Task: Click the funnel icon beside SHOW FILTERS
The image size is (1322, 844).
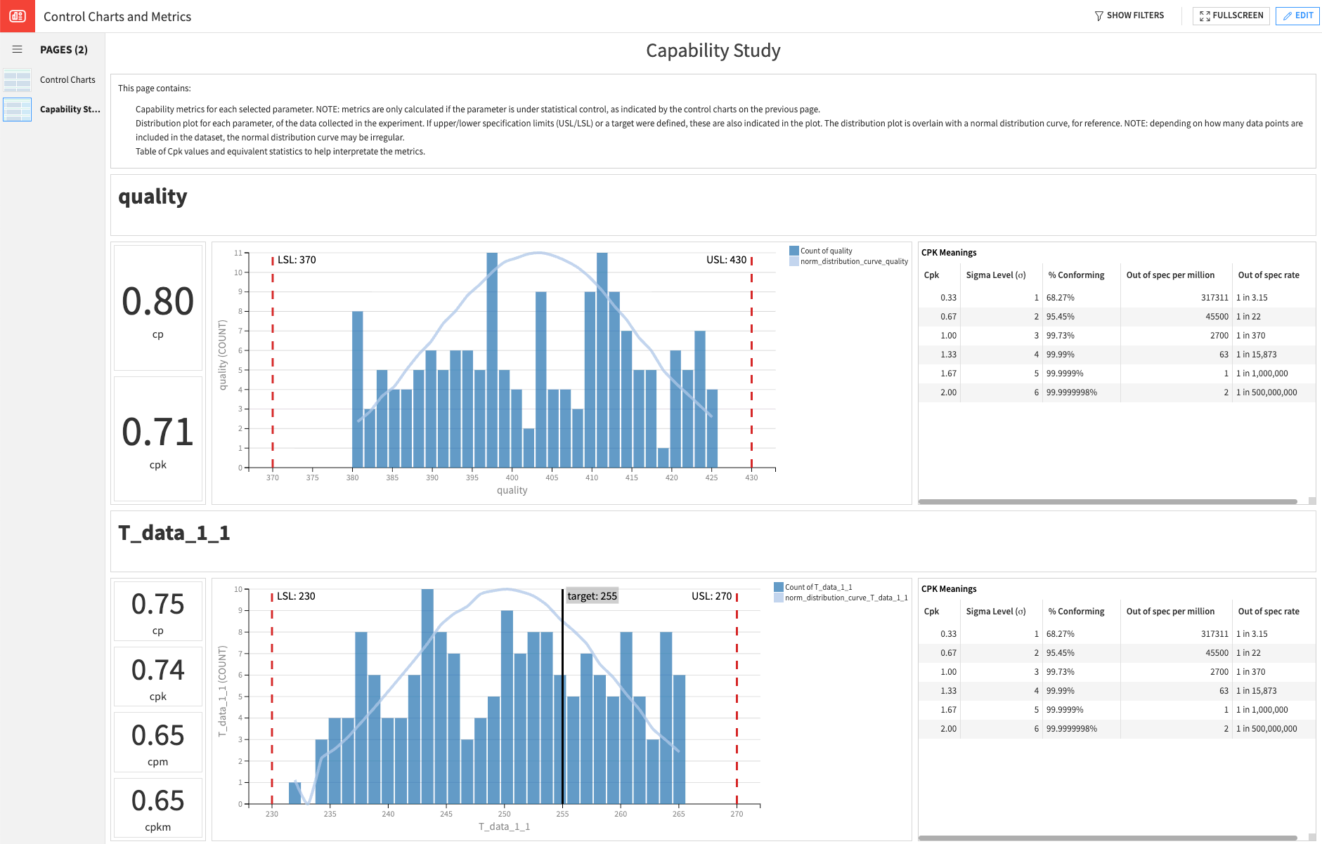Action: click(x=1099, y=15)
